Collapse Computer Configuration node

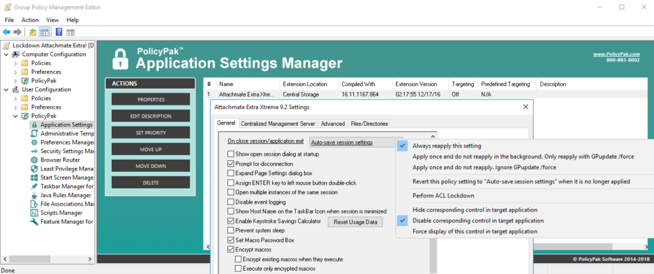coord(6,54)
